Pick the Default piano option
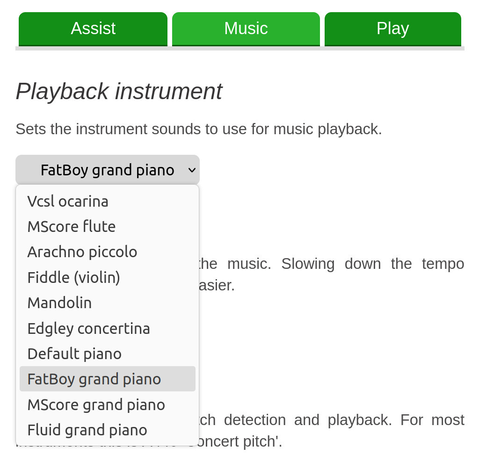Screen dimensions: 479x462 pos(74,354)
